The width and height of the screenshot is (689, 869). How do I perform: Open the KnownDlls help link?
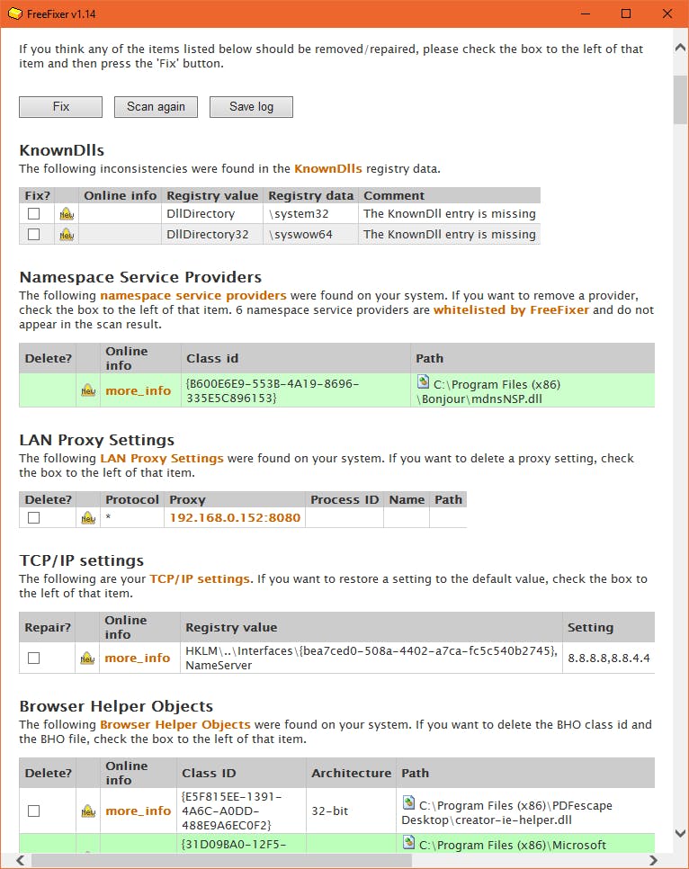click(327, 168)
